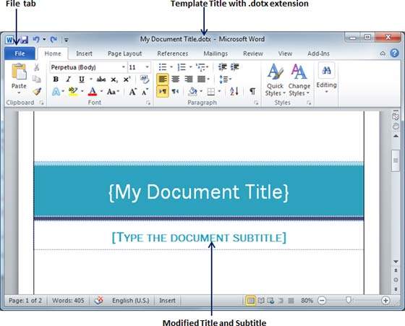Viewport: 405px width, 326px height.
Task: Switch to the Review tab
Action: 253,53
